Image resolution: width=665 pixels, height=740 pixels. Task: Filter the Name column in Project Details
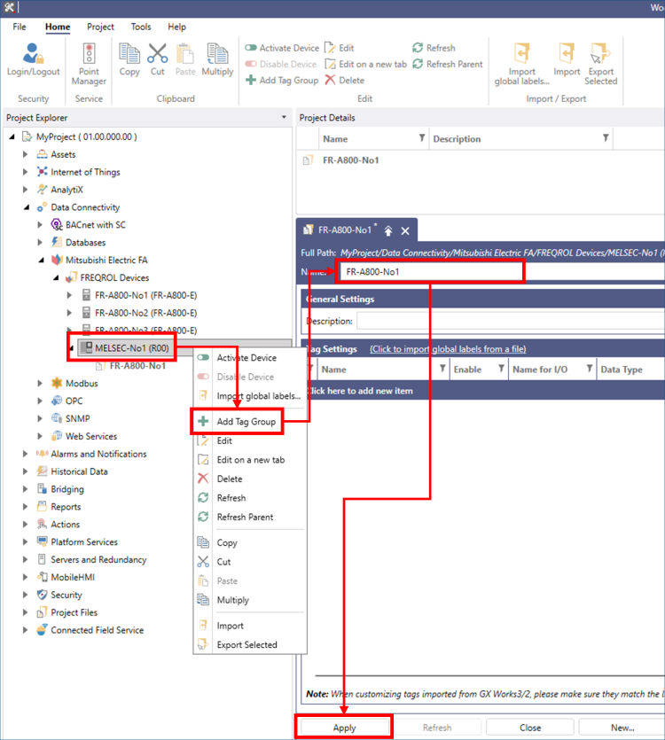[422, 138]
